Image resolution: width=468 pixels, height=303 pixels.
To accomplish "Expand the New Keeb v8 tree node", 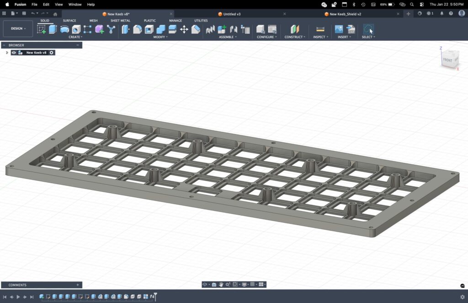I will 7,53.
